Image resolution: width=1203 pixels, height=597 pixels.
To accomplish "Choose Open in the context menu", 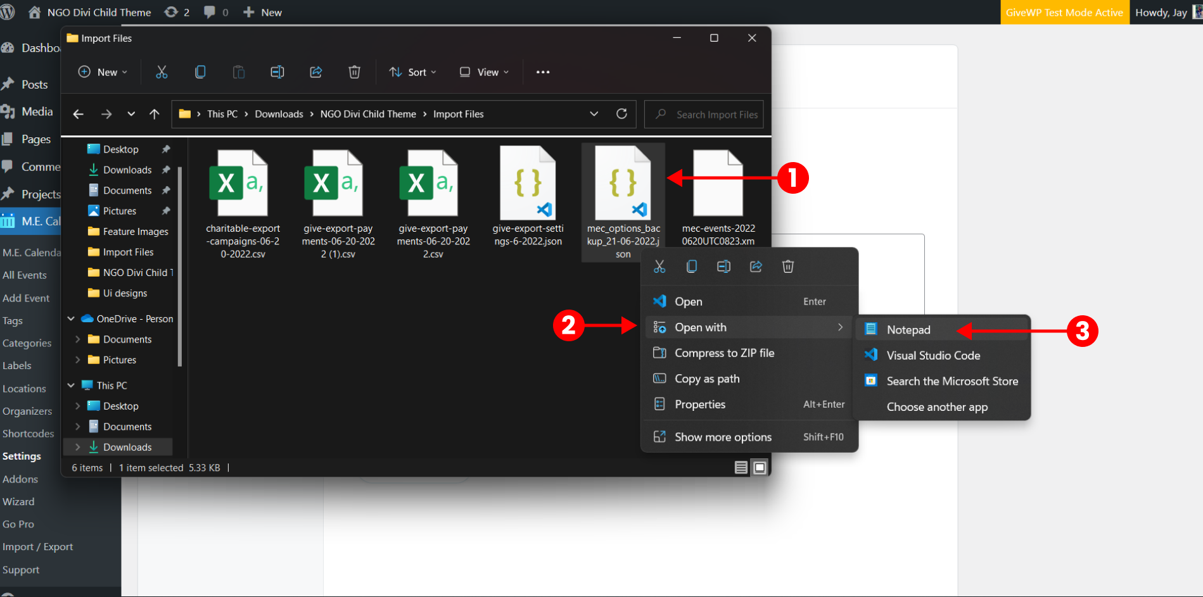I will pos(750,301).
